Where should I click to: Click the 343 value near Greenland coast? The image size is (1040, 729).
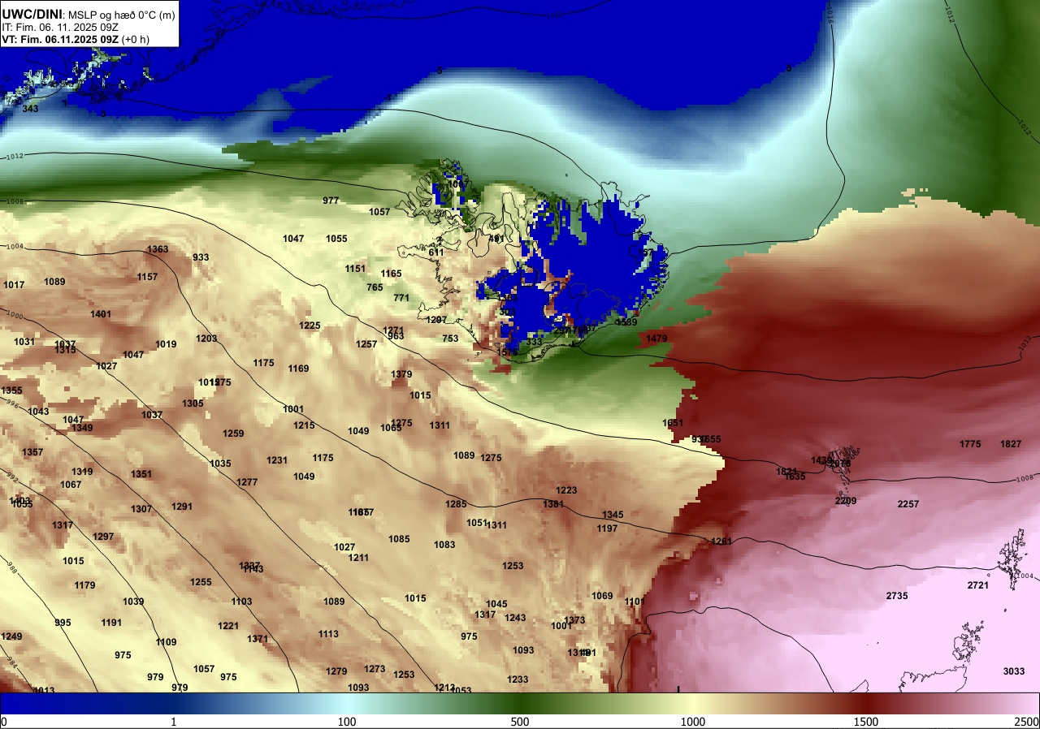coord(30,109)
